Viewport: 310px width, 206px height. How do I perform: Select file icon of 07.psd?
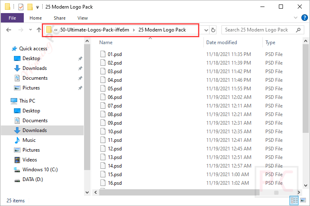click(103, 105)
